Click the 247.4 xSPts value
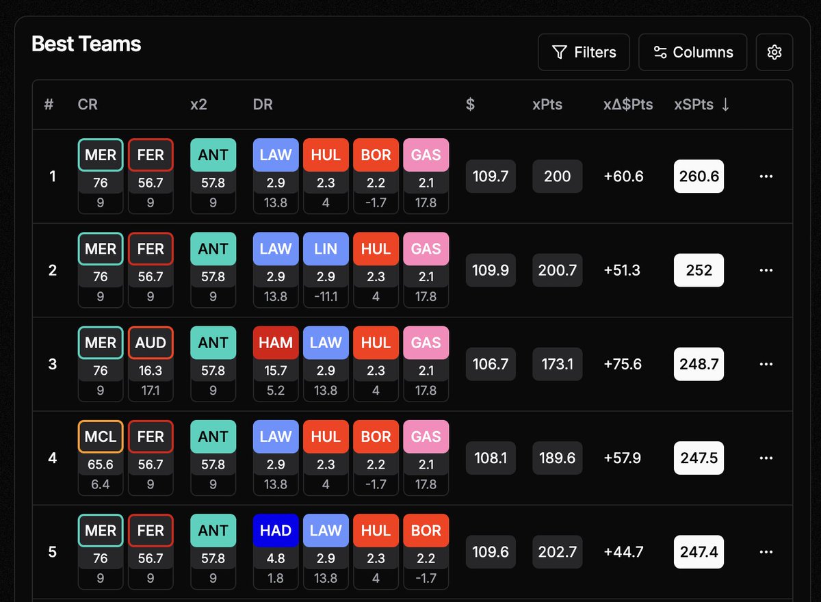 (x=699, y=551)
